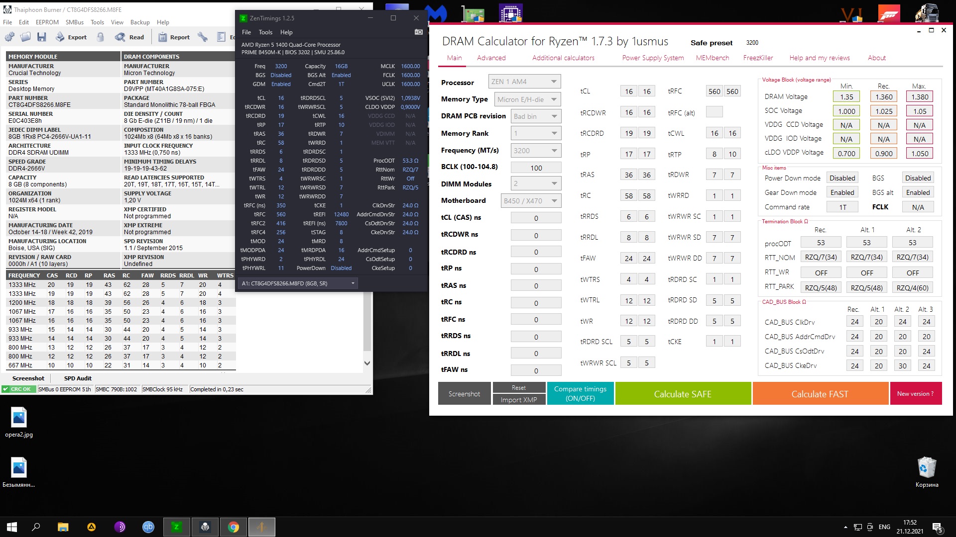Click the BCLK value input field
This screenshot has width=956, height=537.
point(536,168)
